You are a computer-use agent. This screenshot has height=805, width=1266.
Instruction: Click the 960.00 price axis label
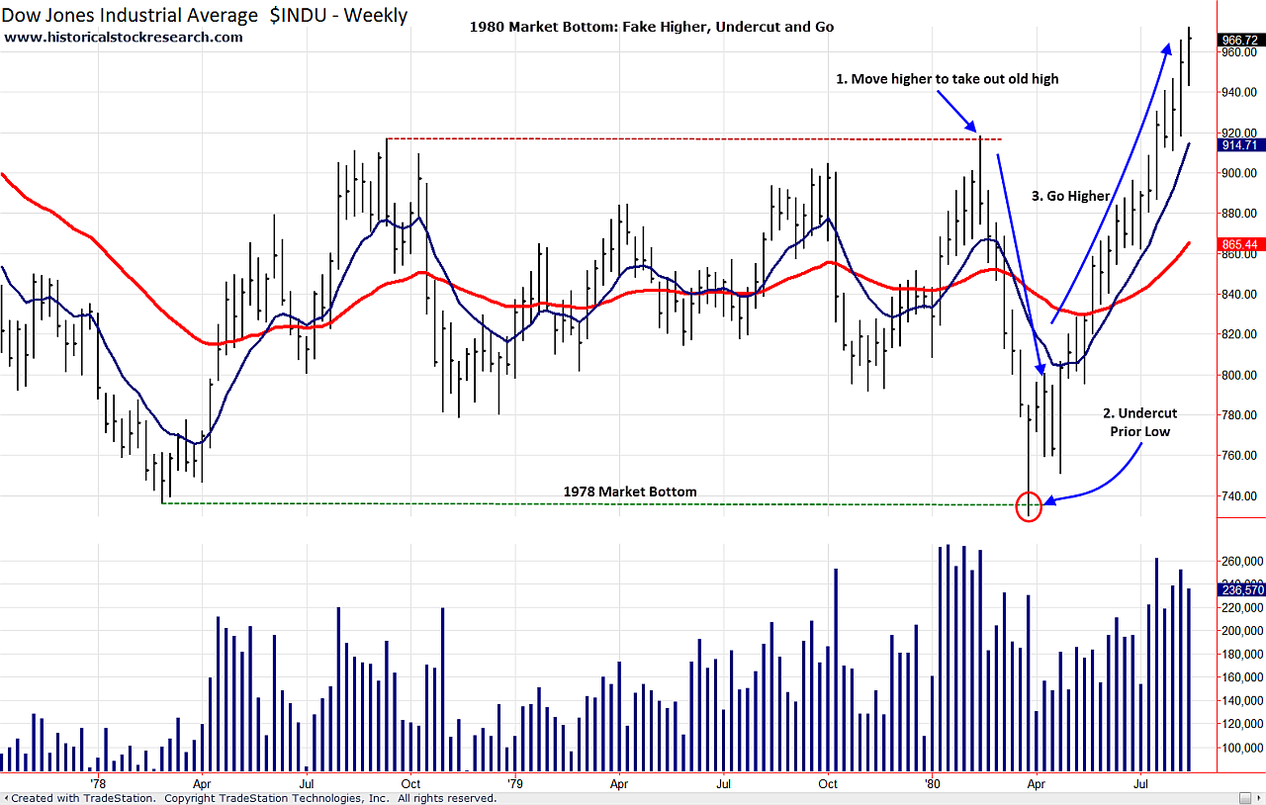click(x=1239, y=52)
